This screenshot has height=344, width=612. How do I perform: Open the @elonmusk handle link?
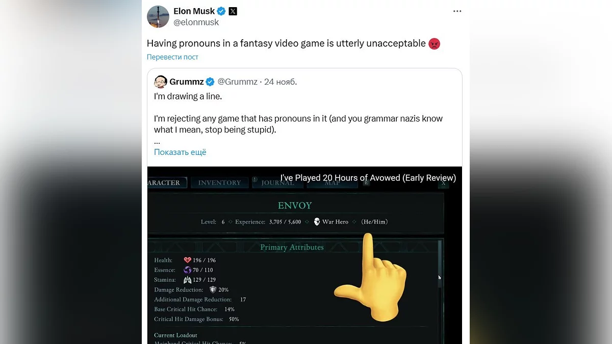point(196,22)
